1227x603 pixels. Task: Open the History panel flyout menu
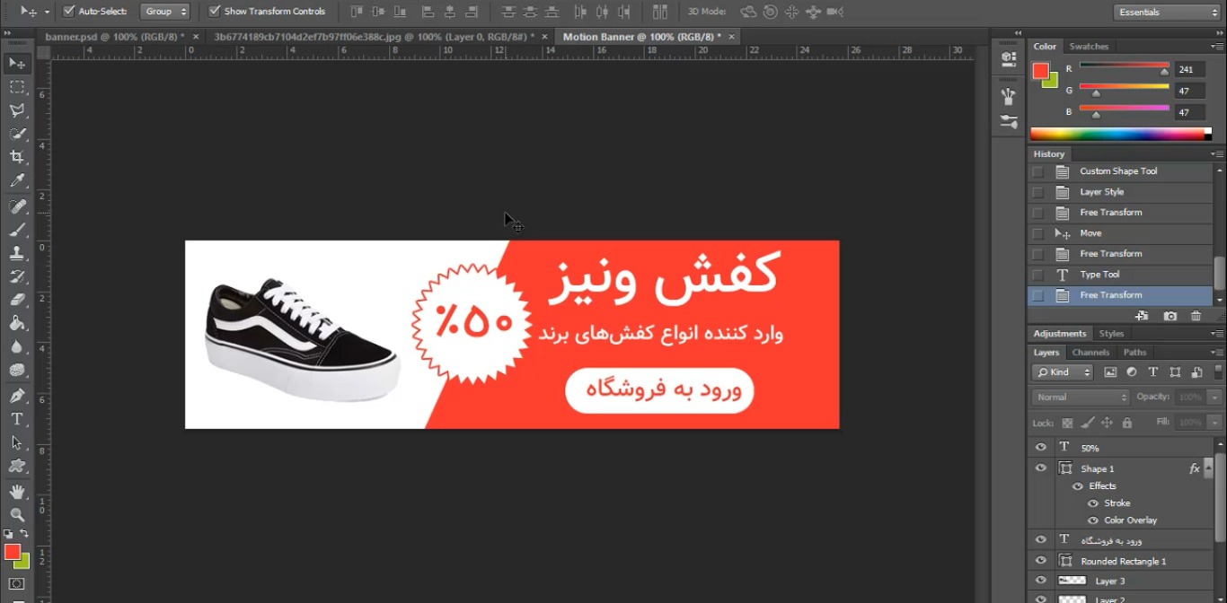point(1216,154)
